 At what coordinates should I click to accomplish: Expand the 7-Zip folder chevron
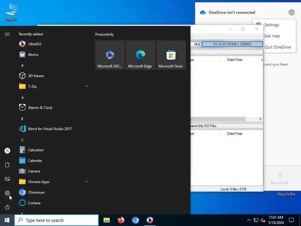tap(86, 86)
